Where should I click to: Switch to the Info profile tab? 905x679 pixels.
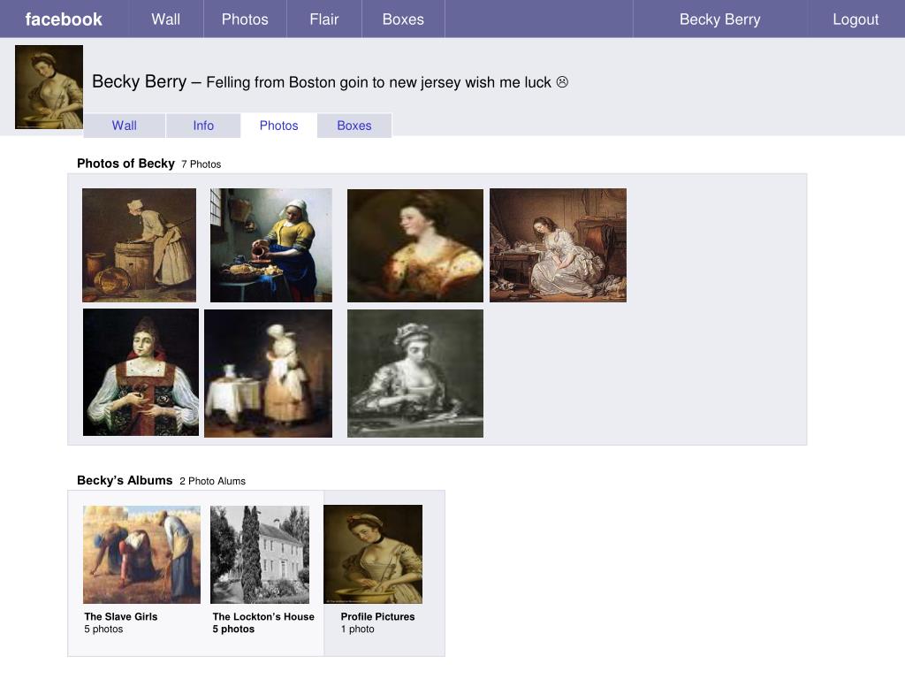coord(203,126)
